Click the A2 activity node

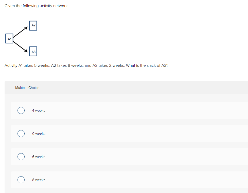click(x=33, y=25)
